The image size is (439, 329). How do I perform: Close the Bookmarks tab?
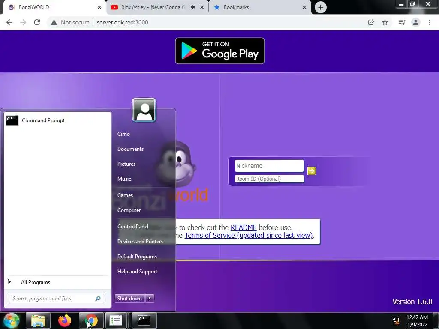[x=304, y=7]
